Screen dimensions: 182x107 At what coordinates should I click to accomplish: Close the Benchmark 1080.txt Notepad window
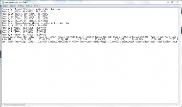coord(178,2)
